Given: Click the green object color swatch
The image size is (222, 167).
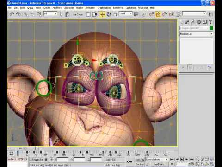Looking at the screenshot, I should pos(211,28).
